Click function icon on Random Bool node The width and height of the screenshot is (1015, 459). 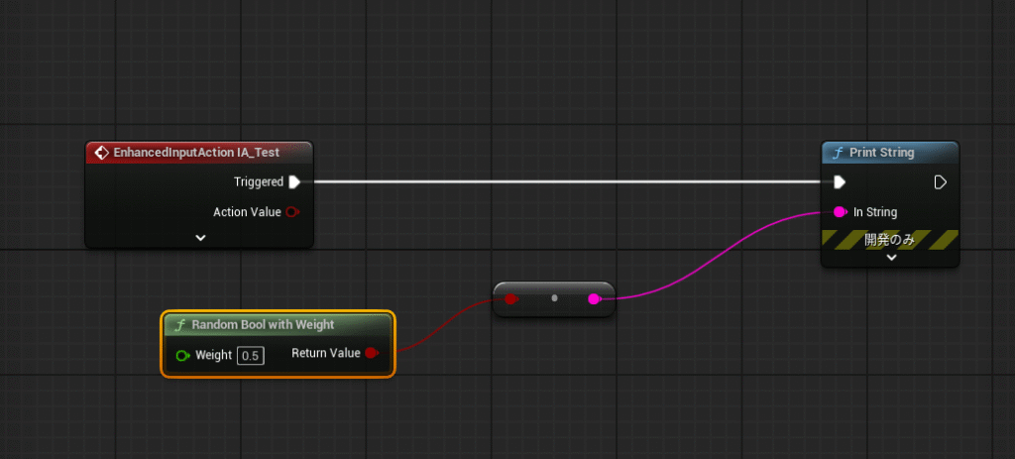[180, 325]
